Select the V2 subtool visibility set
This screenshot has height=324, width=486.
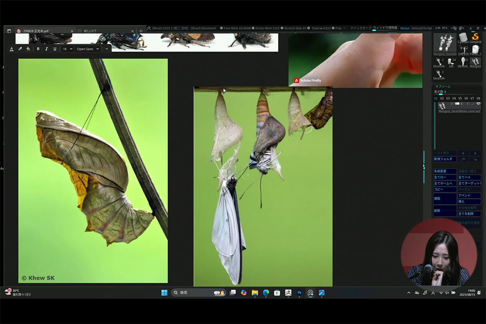[442, 98]
